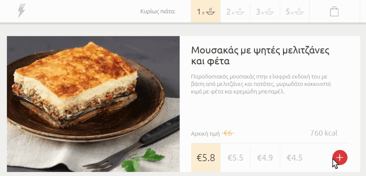Image resolution: width=366 pixels, height=176 pixels.
Task: Select the 1x main dish bowl option
Action: 206,12
